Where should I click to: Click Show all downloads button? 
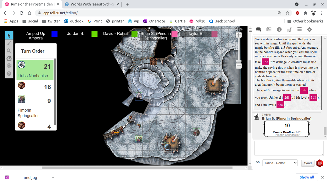tap(306, 177)
